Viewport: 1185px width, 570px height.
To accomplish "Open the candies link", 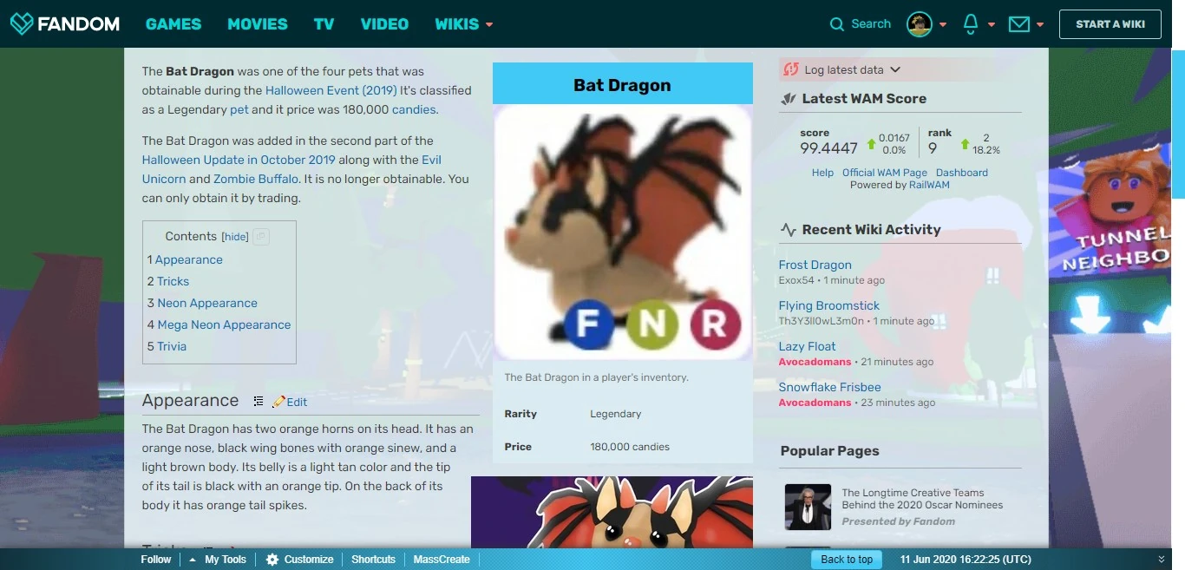I will click(414, 109).
